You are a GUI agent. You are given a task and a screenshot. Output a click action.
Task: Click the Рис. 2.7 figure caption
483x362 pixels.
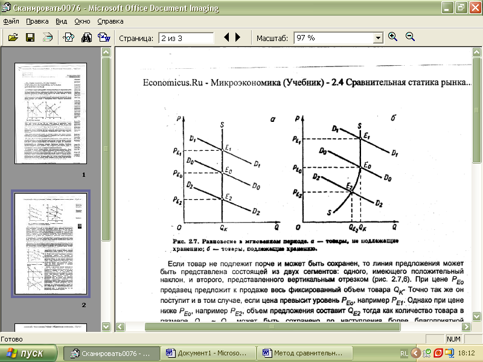pyautogui.click(x=285, y=245)
